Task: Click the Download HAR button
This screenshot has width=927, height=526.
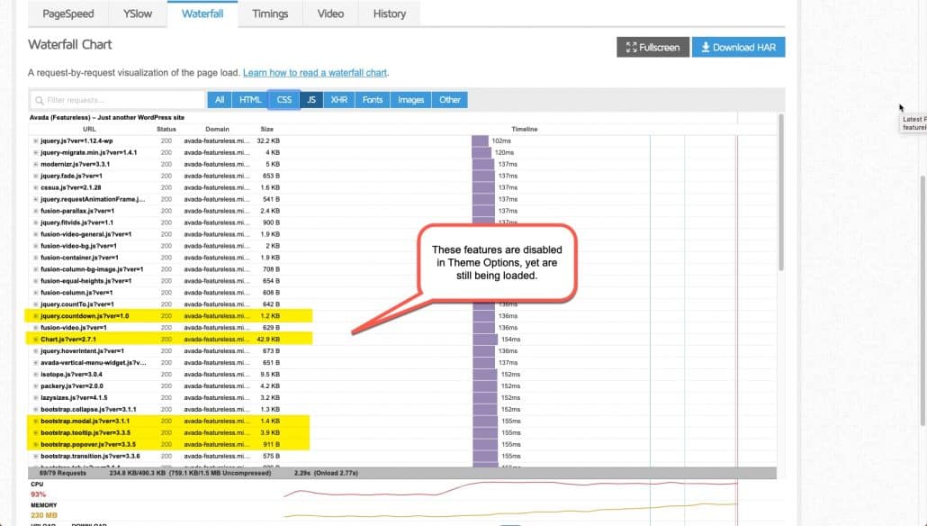Action: [738, 47]
